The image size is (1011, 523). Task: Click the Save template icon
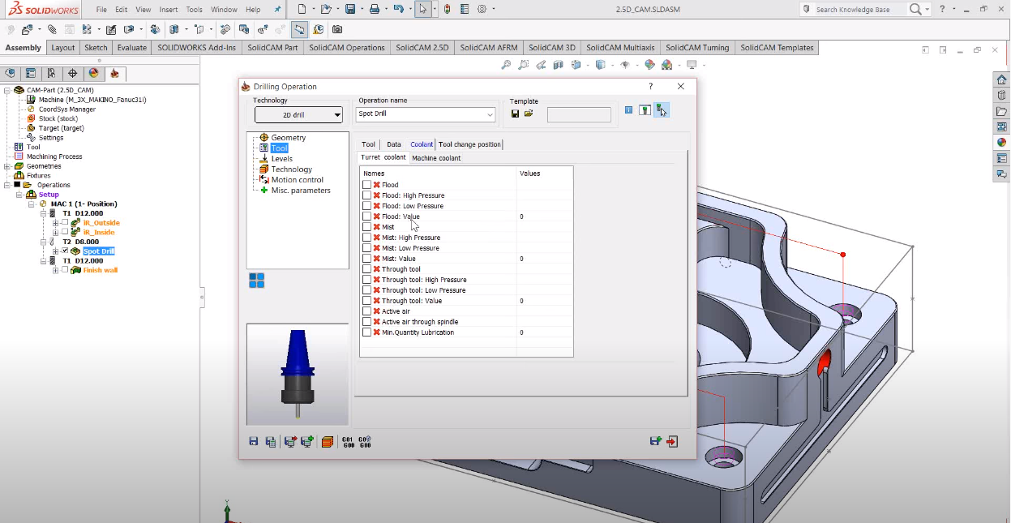click(x=515, y=114)
